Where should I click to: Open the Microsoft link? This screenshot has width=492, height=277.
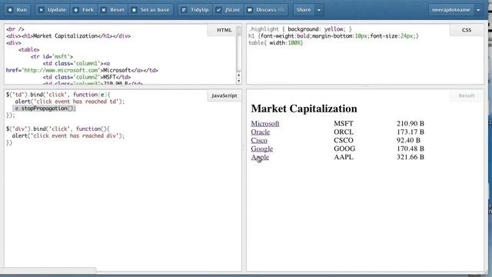pyautogui.click(x=265, y=123)
